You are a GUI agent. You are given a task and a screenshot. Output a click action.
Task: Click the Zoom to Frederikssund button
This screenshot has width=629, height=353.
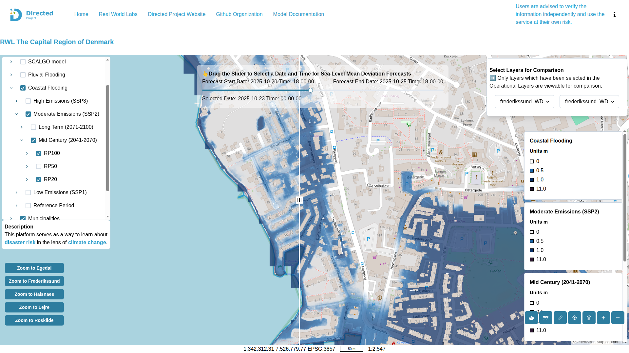pos(34,281)
